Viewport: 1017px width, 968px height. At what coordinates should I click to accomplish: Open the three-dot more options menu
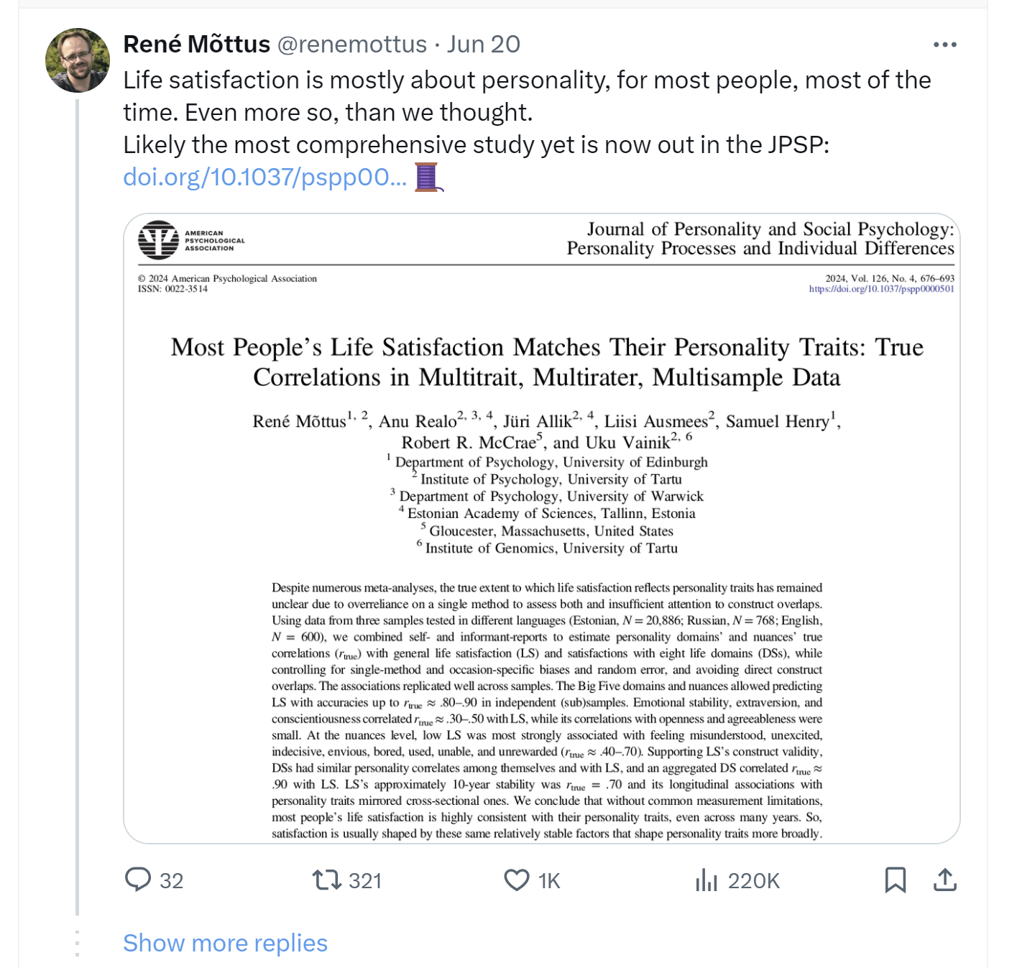point(944,45)
